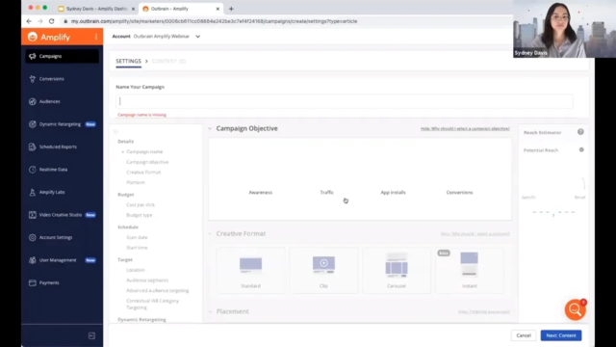
Task: Jump to Advanced audience targeting outline item
Action: [x=158, y=291]
